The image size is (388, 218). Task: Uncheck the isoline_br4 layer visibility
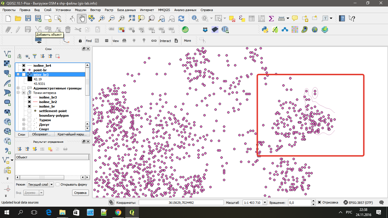pos(24,66)
